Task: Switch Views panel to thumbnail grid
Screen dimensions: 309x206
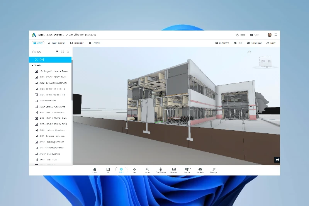Action: coord(63,52)
